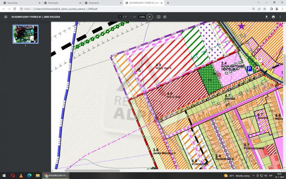Rotate the PDF document counterclockwise

click(x=165, y=17)
